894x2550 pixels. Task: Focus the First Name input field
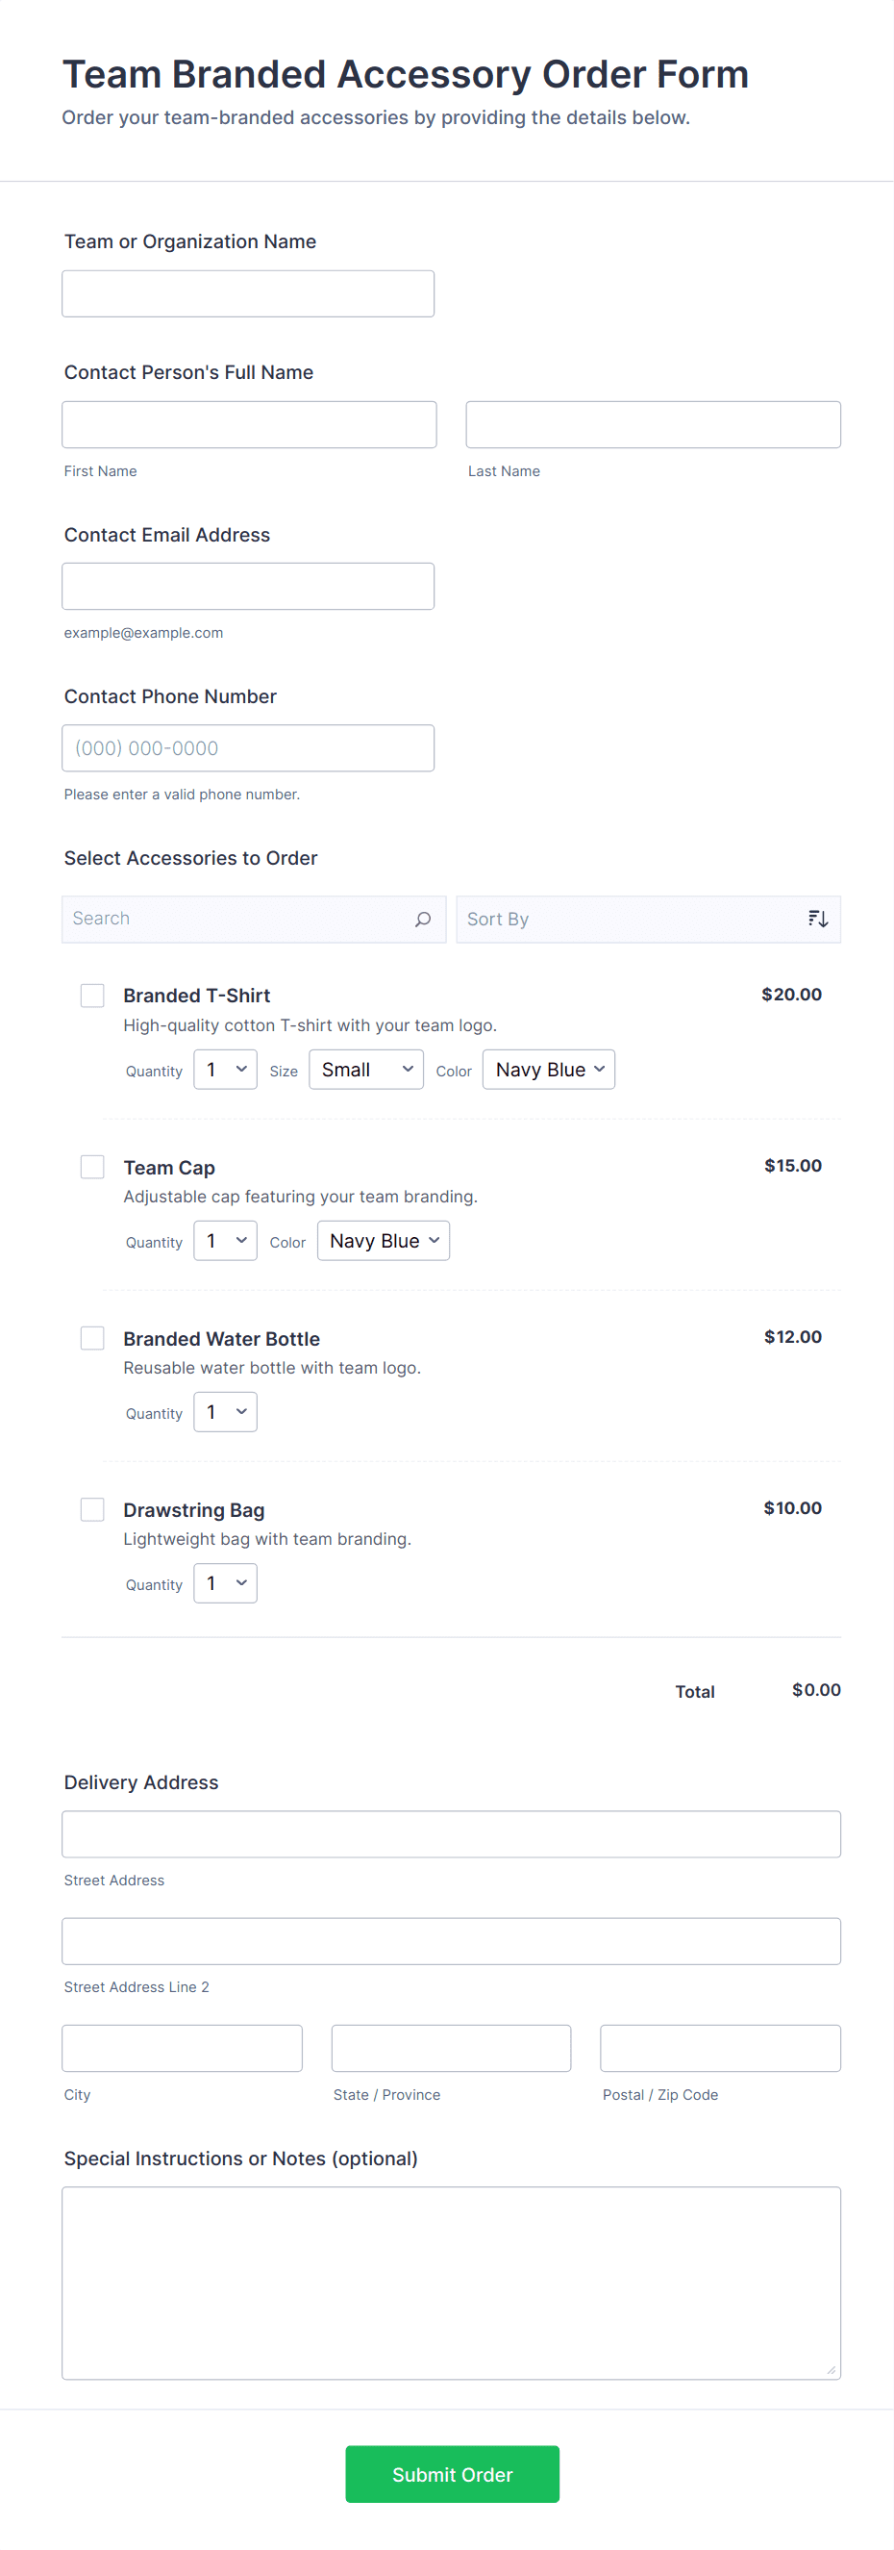pos(249,424)
